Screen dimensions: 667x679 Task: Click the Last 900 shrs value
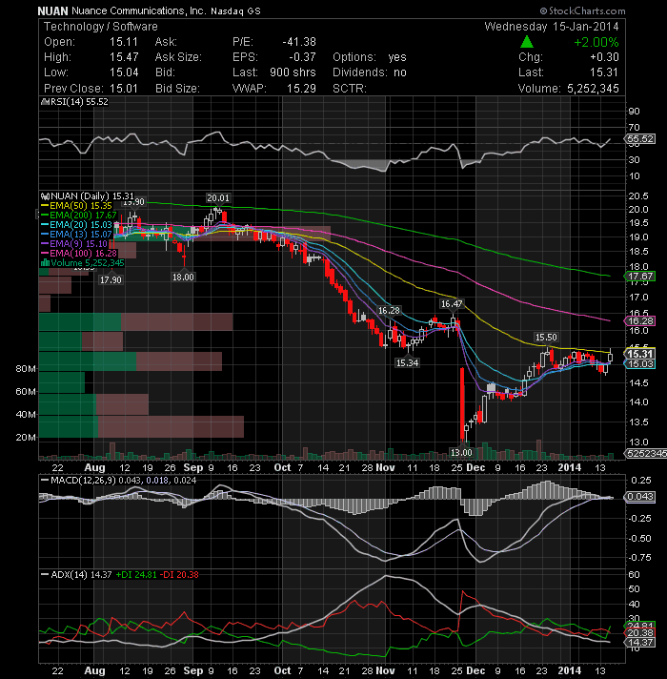(293, 72)
